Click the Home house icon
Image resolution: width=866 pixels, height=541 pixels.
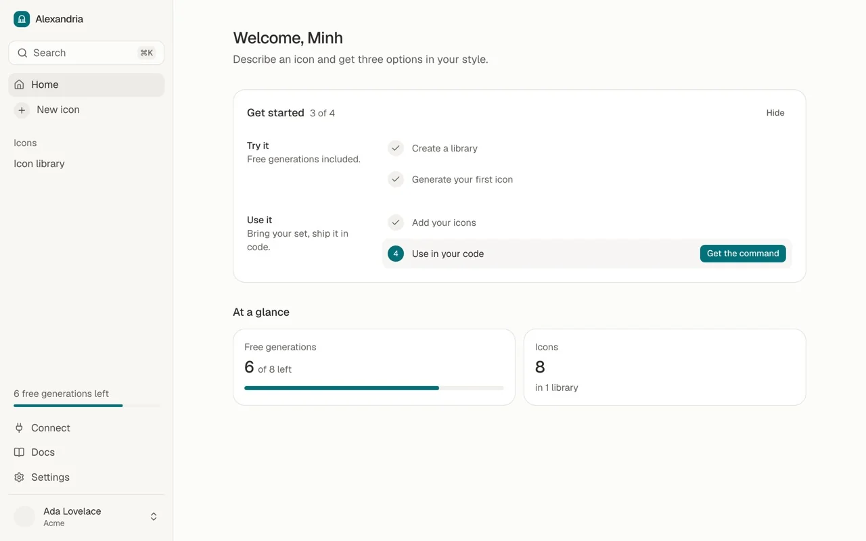[19, 85]
